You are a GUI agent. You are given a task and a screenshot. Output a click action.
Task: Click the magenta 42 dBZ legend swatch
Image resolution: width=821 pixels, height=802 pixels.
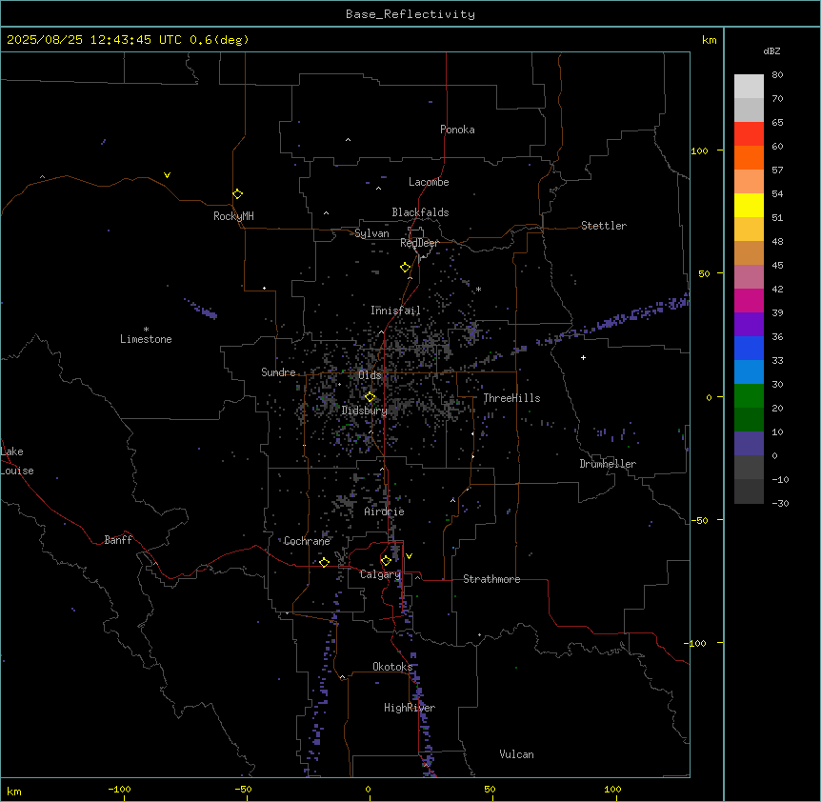click(x=749, y=300)
